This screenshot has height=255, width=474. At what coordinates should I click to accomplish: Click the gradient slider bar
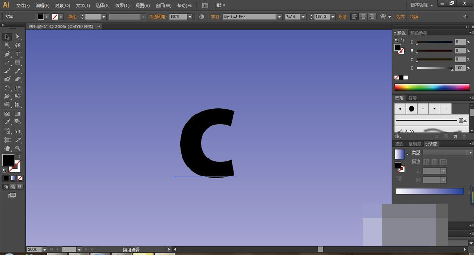[x=429, y=191]
